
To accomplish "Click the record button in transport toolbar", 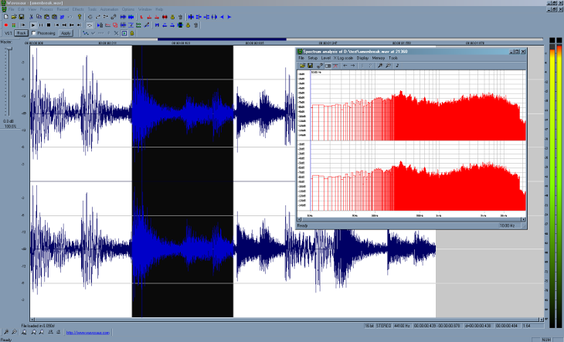I will tap(5, 25).
